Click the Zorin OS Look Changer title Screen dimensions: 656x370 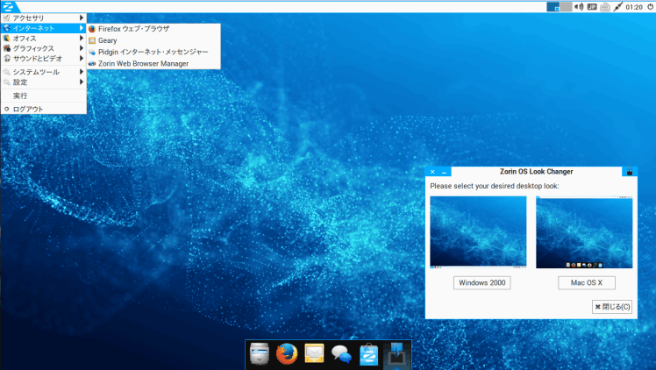537,172
